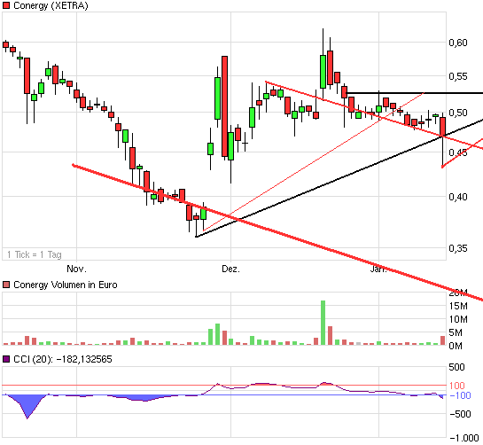
Task: Click the 15M volume axis label
Action: tap(458, 306)
